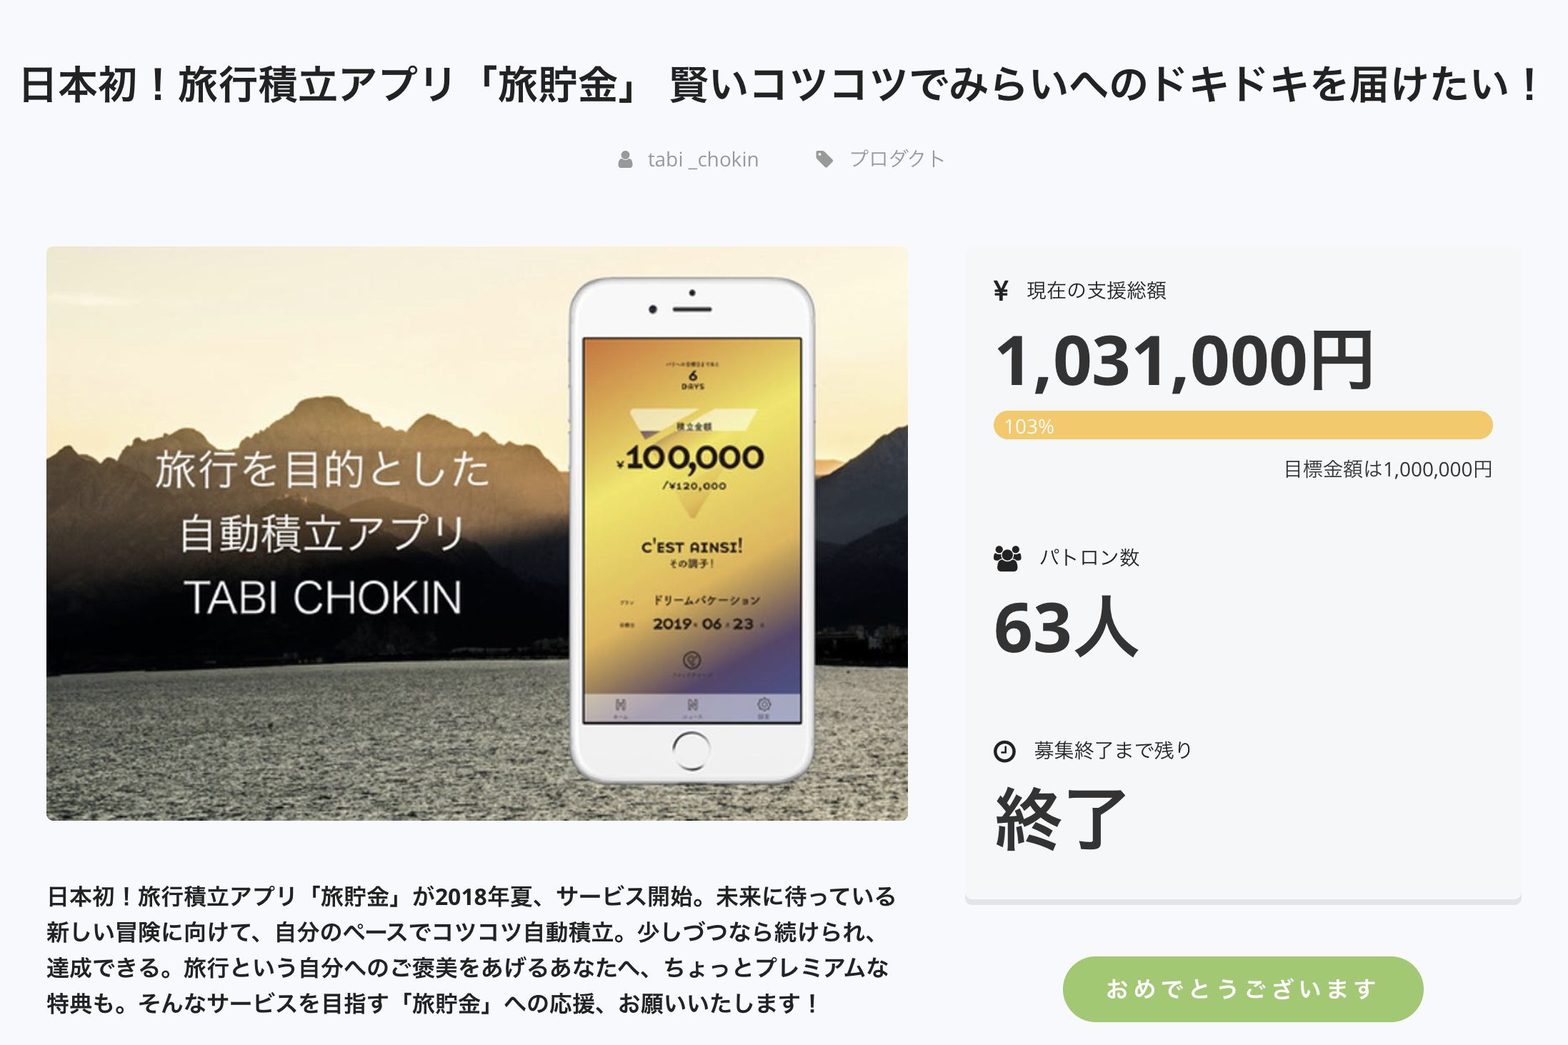Open the プロダクト category link
The image size is (1568, 1045).
tap(897, 159)
